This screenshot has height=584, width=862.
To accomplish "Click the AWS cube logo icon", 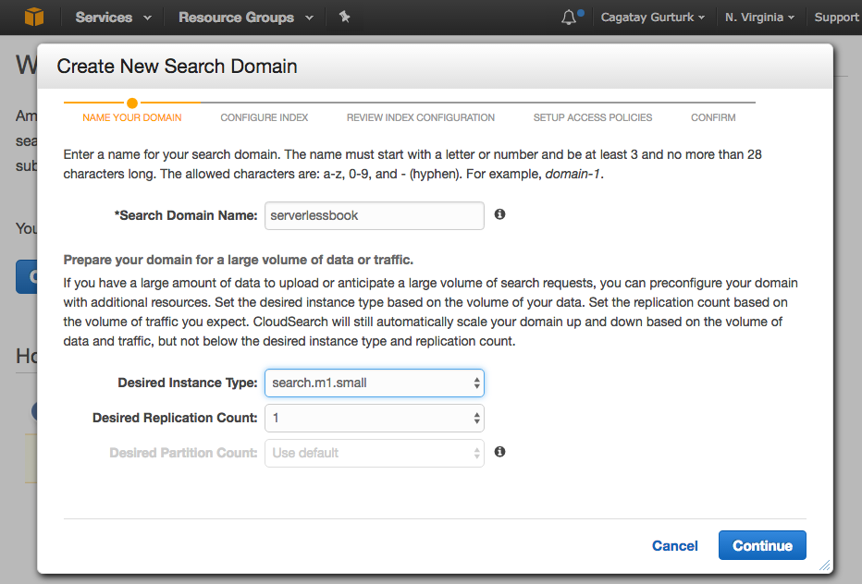I will (x=34, y=17).
